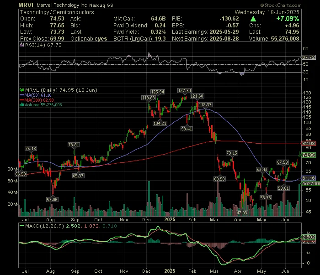Click the 112.37 price label

[205, 105]
